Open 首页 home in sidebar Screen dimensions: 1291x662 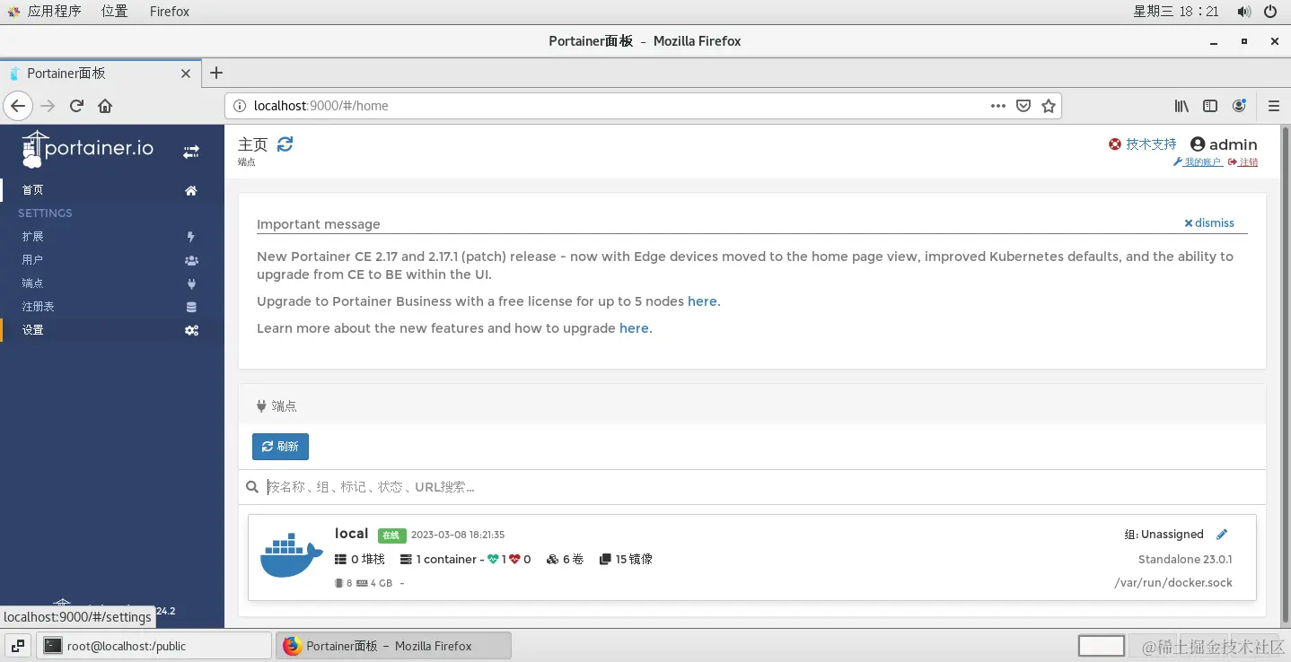tap(112, 190)
